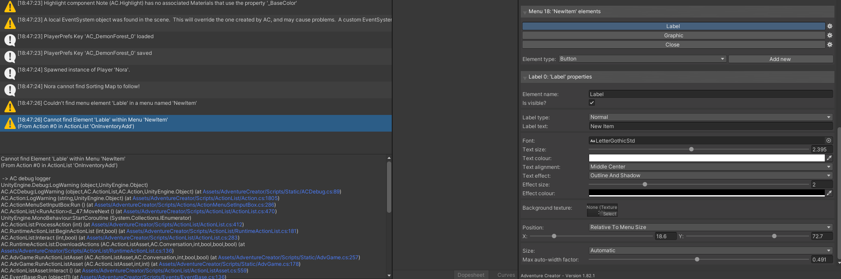Collapse the Menu 18 'NewItem' elements section
This screenshot has height=279, width=841.
[x=525, y=12]
